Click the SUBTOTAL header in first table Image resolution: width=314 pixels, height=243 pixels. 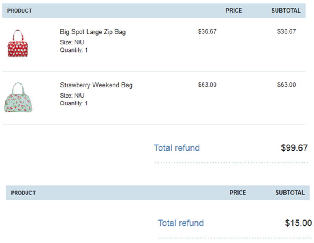coord(286,11)
